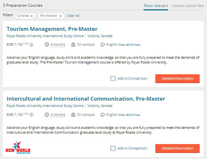Clear all applied filters

click(73, 16)
